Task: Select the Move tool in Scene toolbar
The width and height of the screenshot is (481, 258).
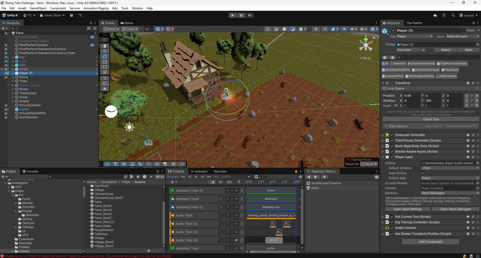Action: click(105, 51)
